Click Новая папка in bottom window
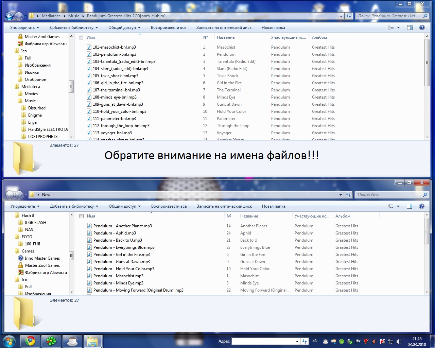The width and height of the screenshot is (435, 348). click(x=274, y=206)
